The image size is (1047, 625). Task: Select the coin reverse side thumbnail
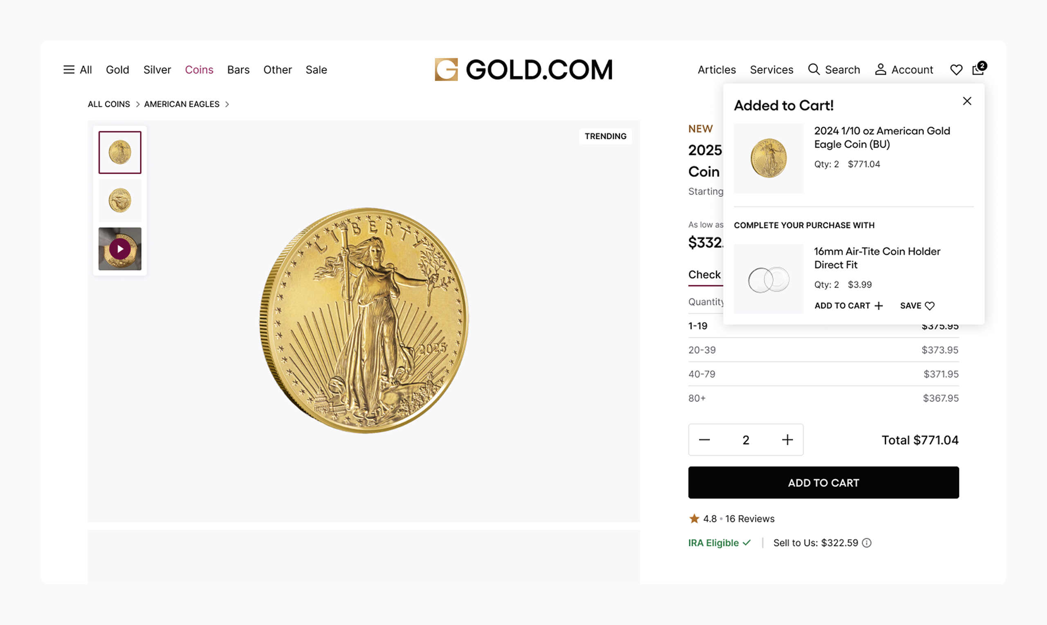pos(120,201)
